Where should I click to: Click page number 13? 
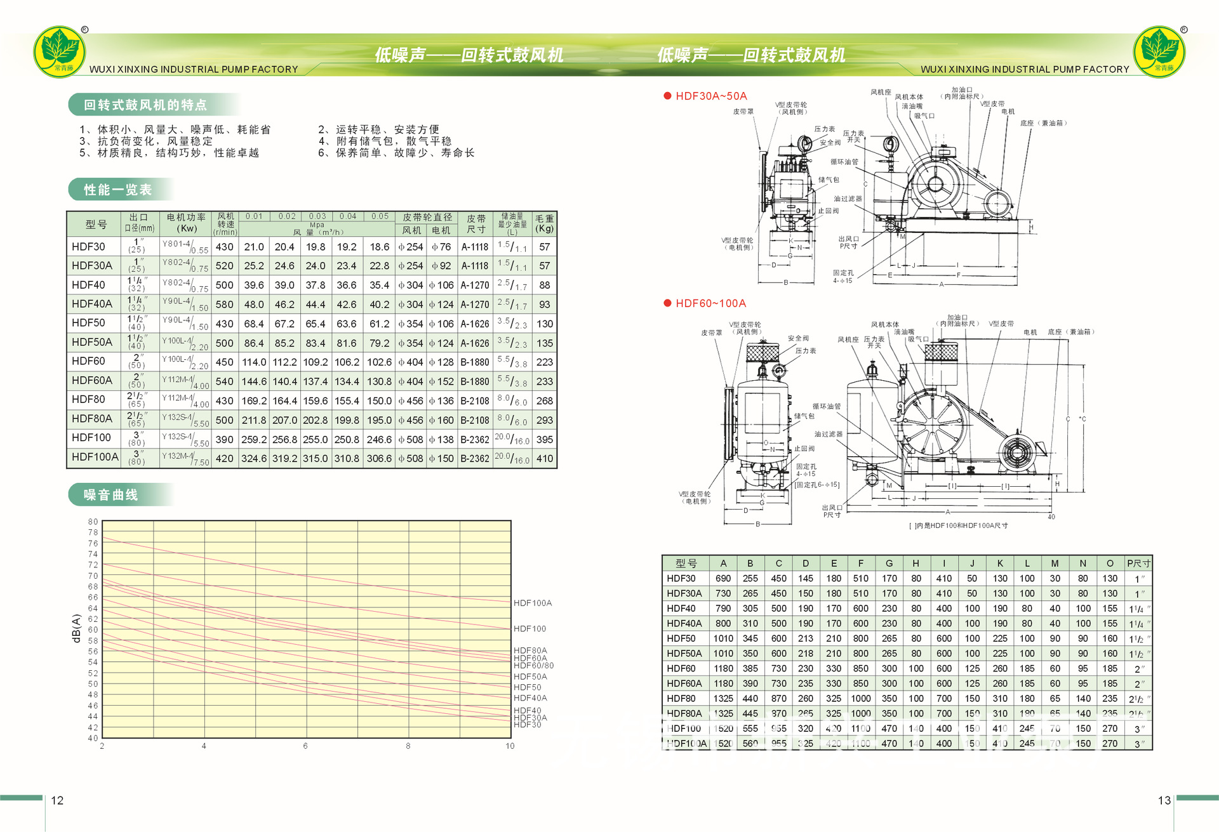1164,800
